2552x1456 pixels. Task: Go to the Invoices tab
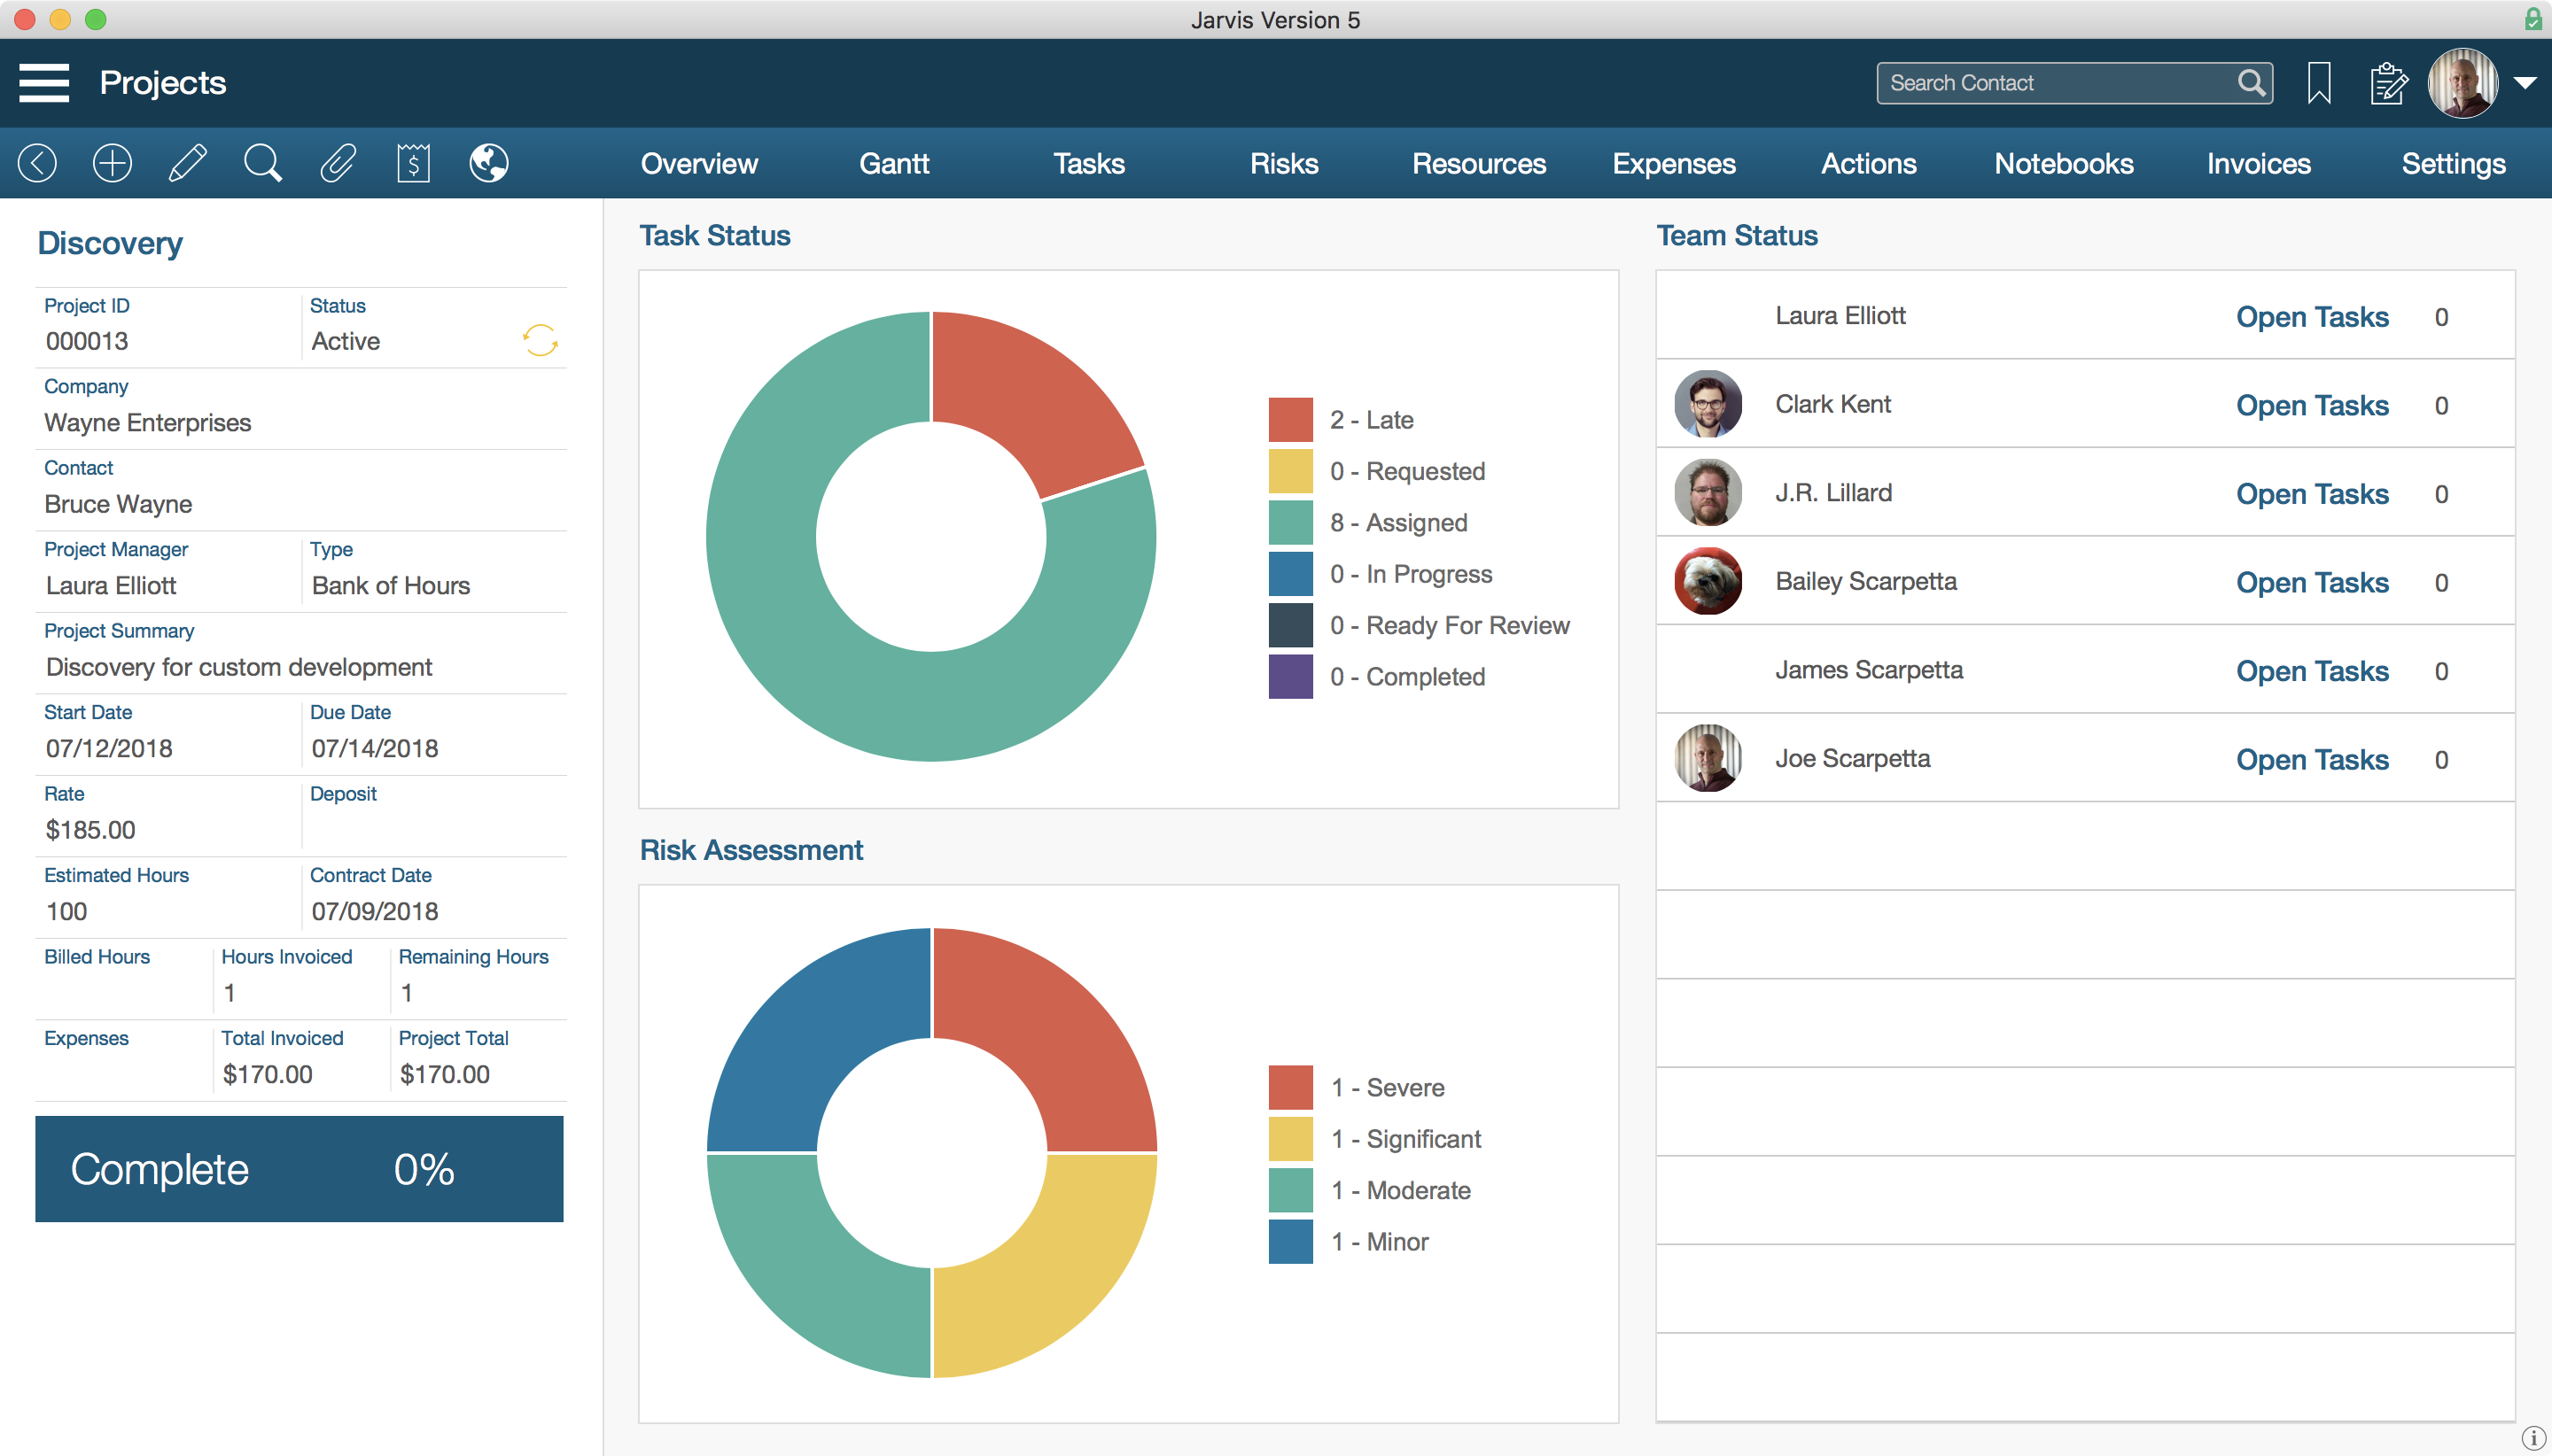(x=2258, y=163)
